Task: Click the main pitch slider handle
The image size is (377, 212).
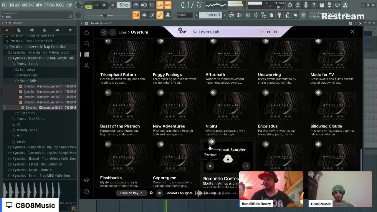Action: [105, 15]
